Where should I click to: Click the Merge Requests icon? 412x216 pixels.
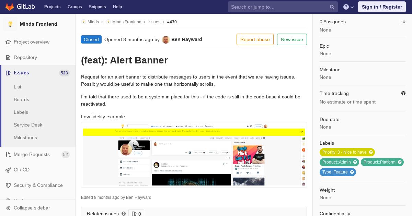coord(8,155)
